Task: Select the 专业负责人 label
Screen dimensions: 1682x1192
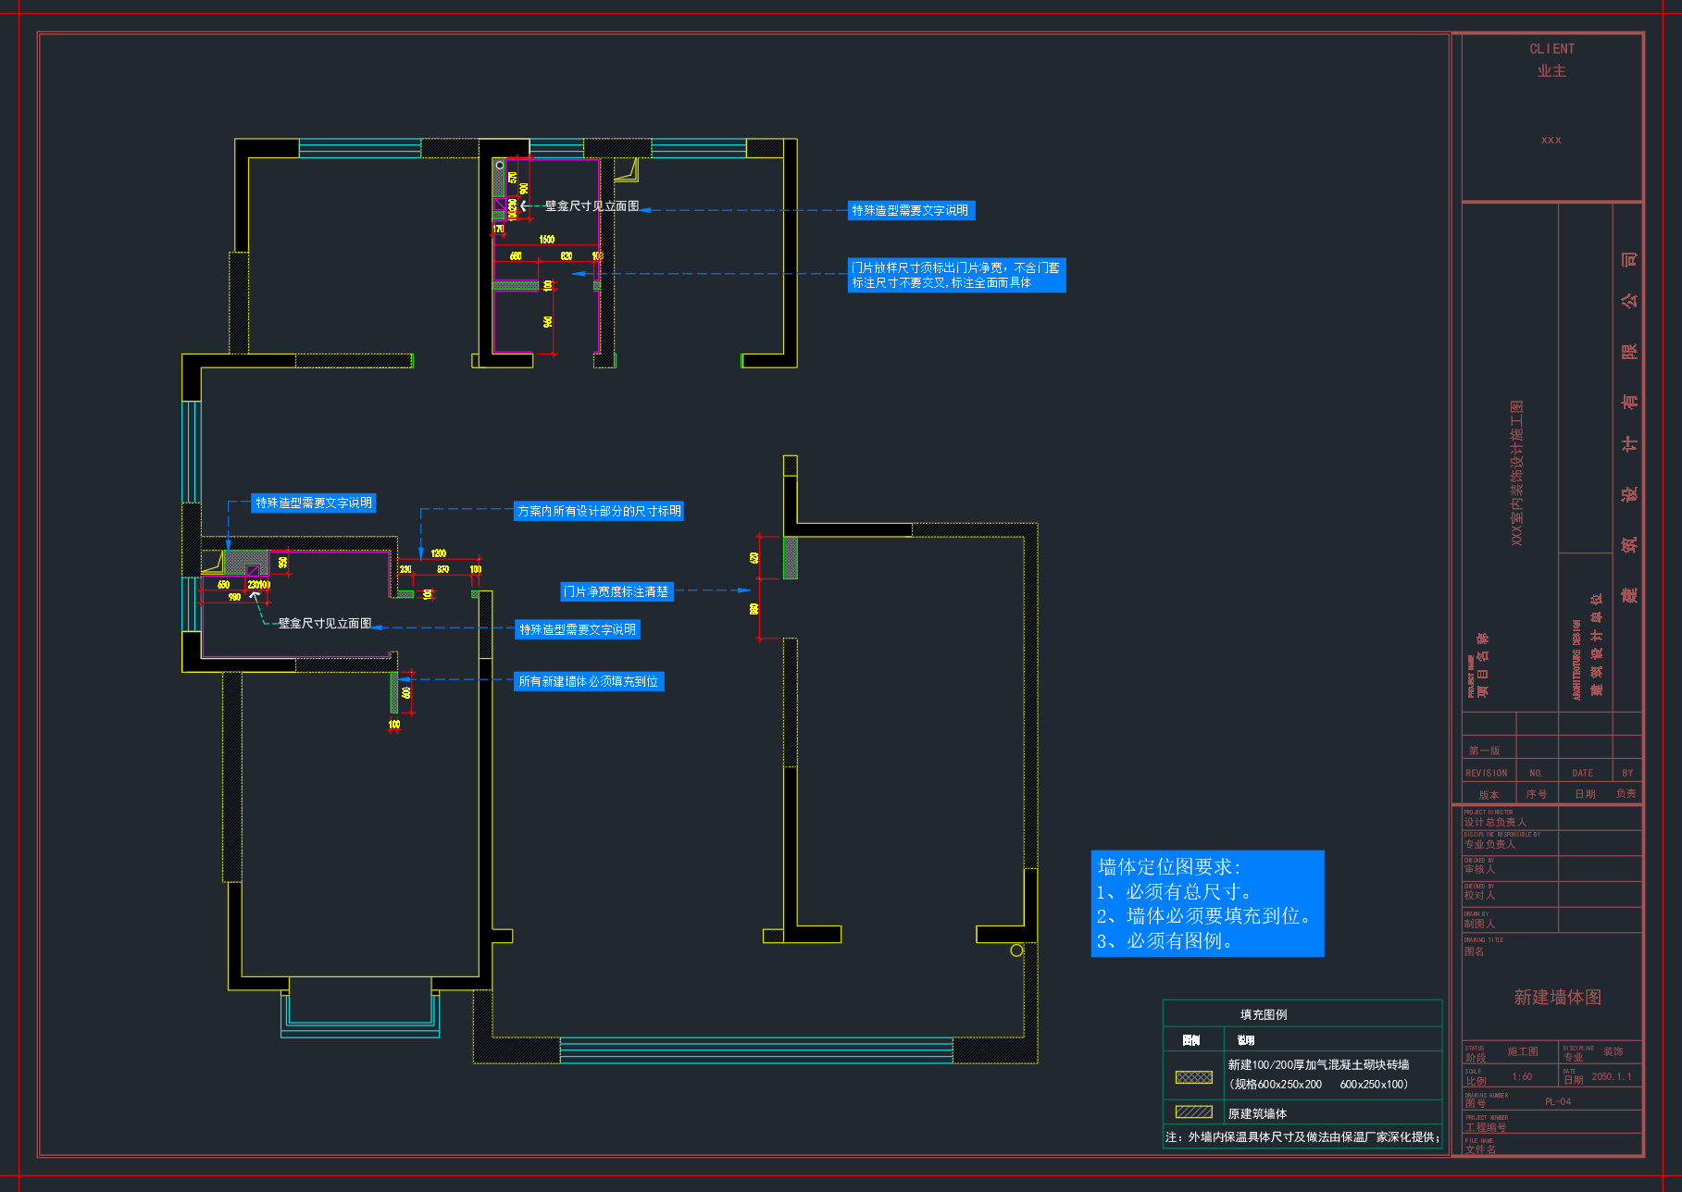Action: pyautogui.click(x=1489, y=844)
